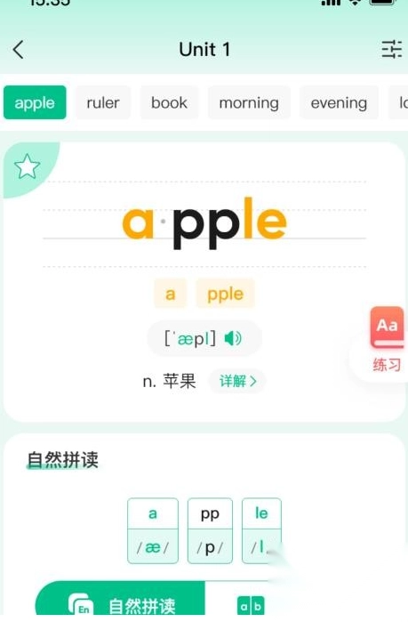The height and width of the screenshot is (622, 408).
Task: Tap the 'a /æ/' phonics card
Action: click(x=153, y=530)
